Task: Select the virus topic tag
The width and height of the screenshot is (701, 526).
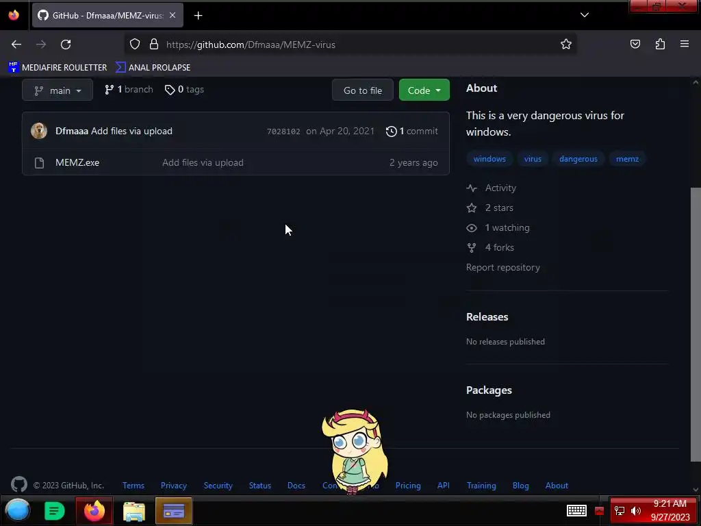Action: pyautogui.click(x=533, y=159)
